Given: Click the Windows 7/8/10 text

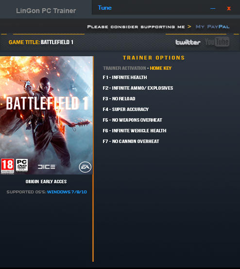Looking at the screenshot, I should [x=67, y=192].
